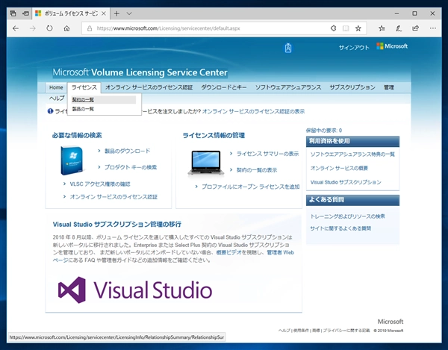Open トレーニングおよびリソースの検索 link
The width and height of the screenshot is (448, 350).
click(x=347, y=216)
